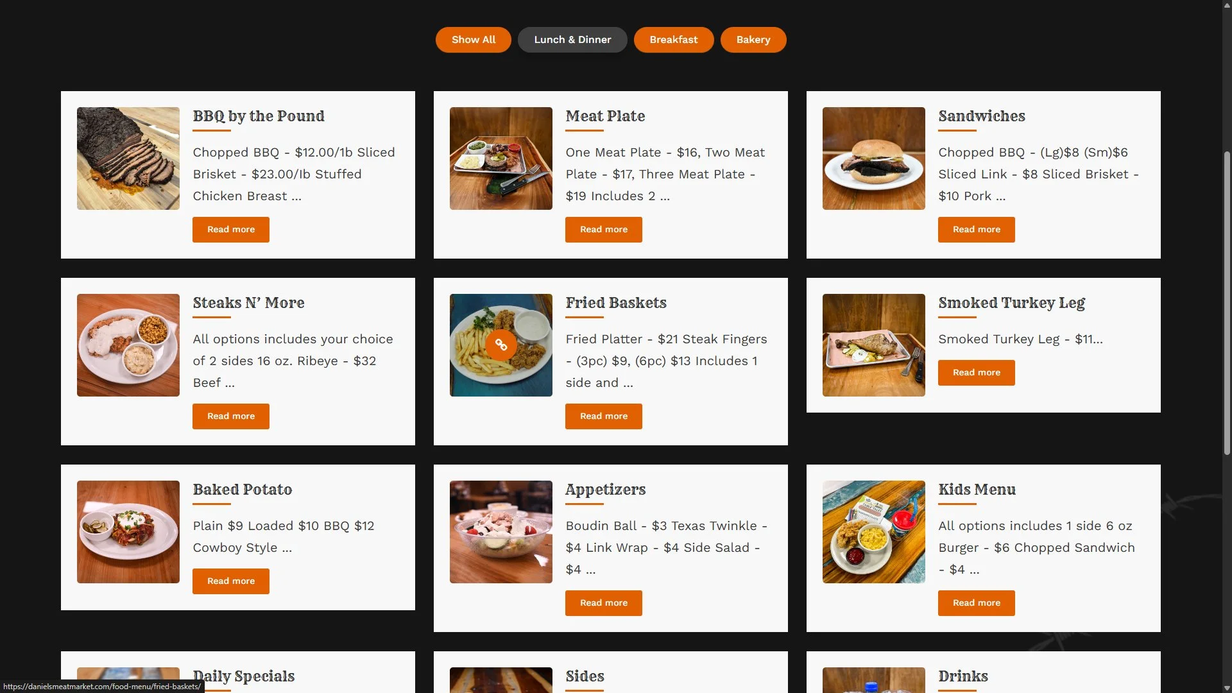
Task: Show only Bakery items
Action: point(753,40)
